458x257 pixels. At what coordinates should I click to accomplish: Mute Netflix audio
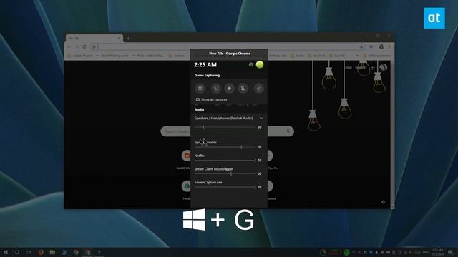coord(259,161)
